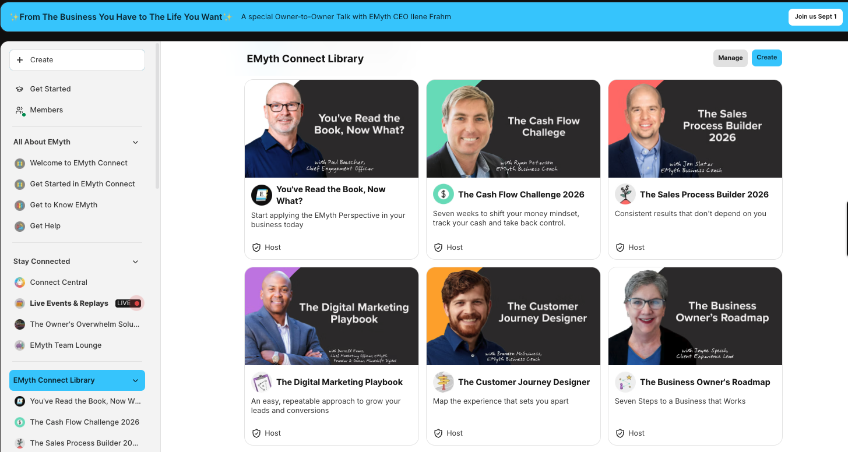This screenshot has height=452, width=848.
Task: Click sidebar plant icon for Sales Process Builder
Action: [20, 443]
